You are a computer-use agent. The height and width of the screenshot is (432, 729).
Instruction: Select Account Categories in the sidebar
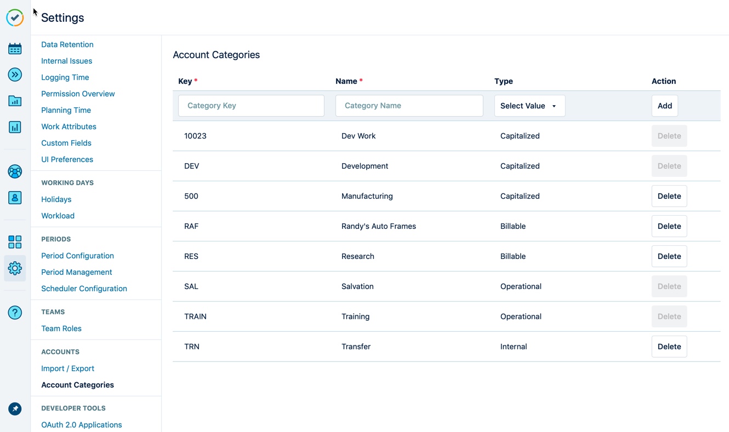tap(78, 385)
